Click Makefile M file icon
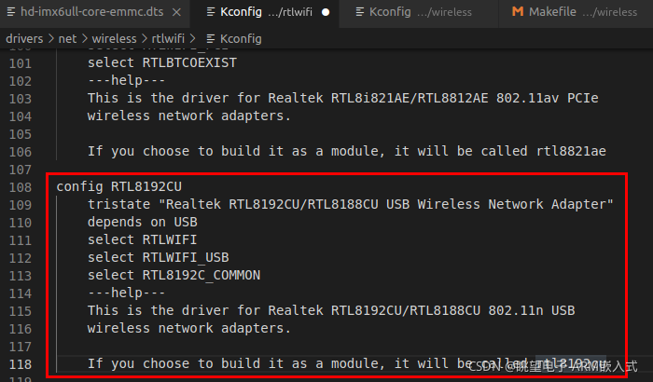This screenshot has height=382, width=653. click(518, 12)
